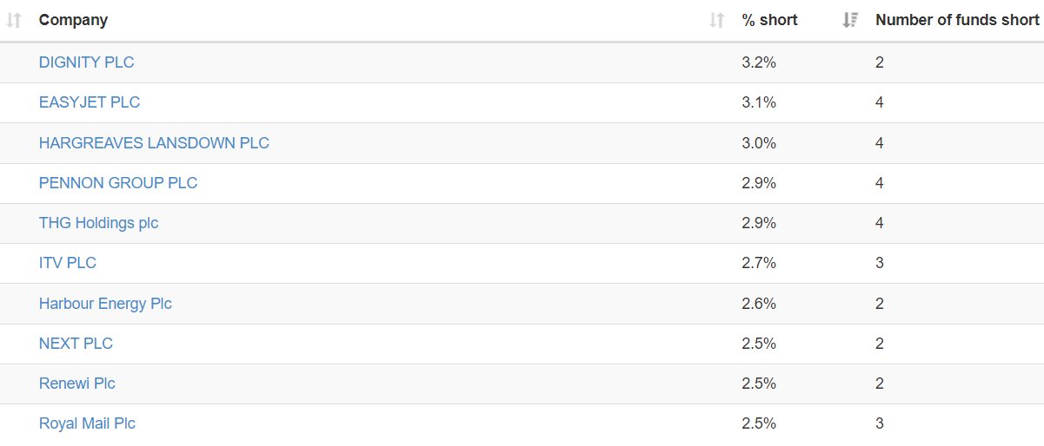Open the NEXT PLC link
The width and height of the screenshot is (1044, 446).
[76, 344]
